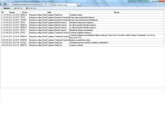The width and height of the screenshot is (165, 117).
Task: Click the FATAL level cell
Action: point(25,42)
